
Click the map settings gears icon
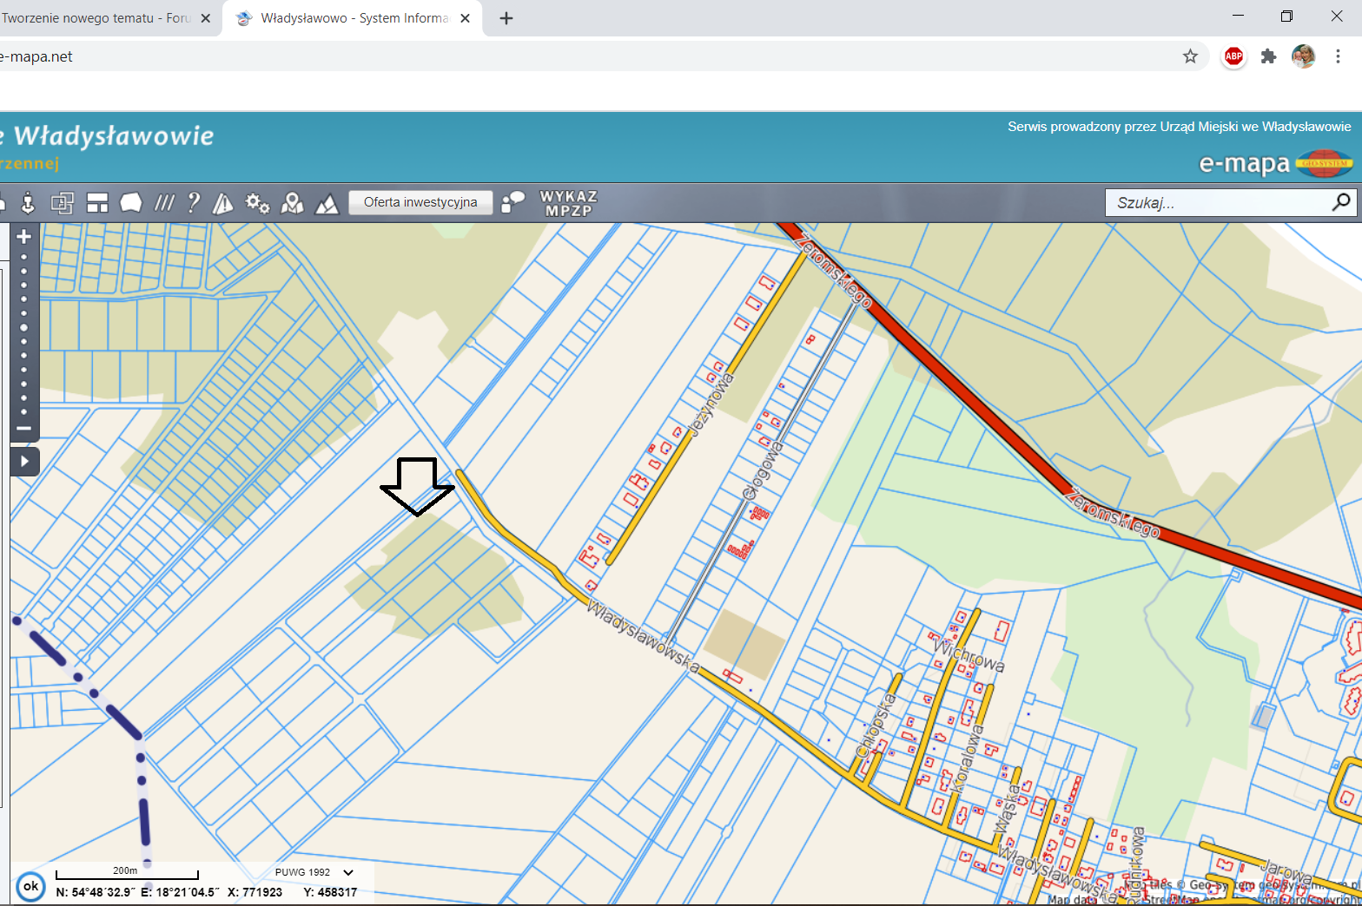(x=257, y=203)
